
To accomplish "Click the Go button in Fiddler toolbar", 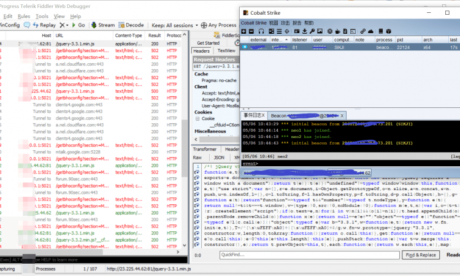I will [x=79, y=25].
